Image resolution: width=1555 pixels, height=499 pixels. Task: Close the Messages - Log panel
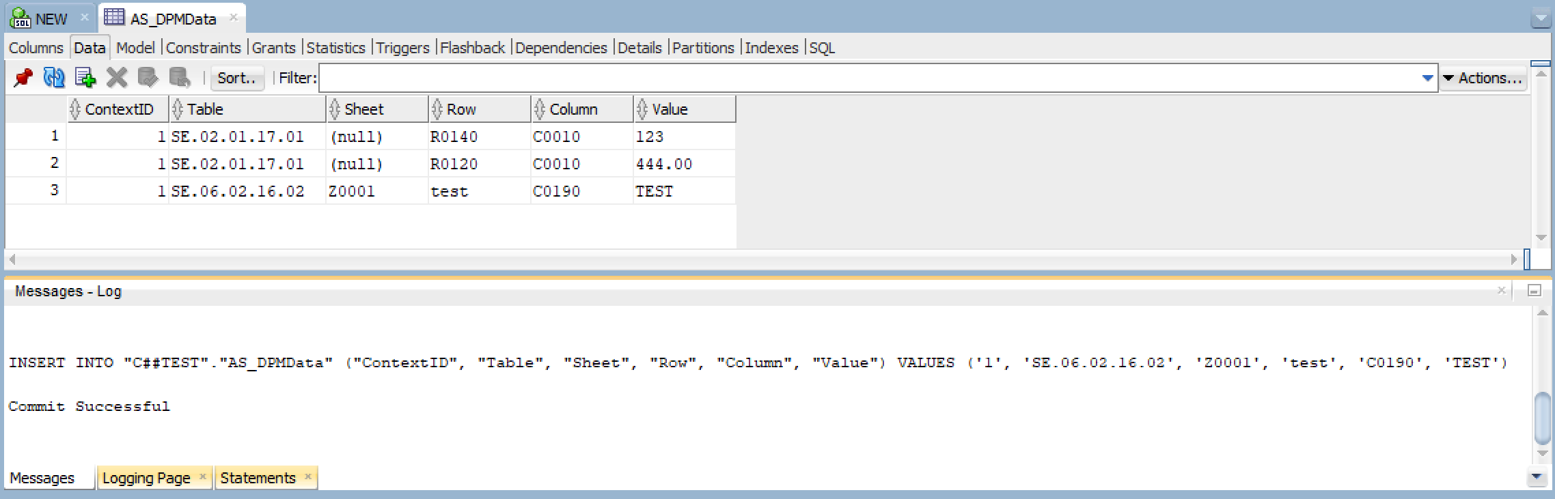1502,291
